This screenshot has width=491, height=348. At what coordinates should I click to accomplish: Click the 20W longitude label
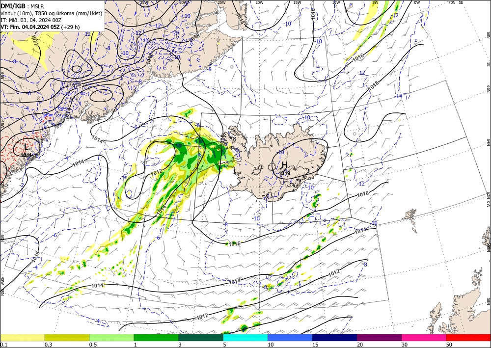[x=259, y=2]
